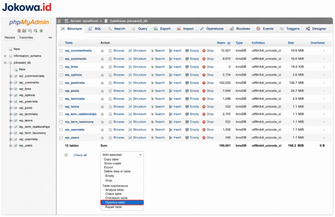
Task: Click the star icon for wp_postmeta
Action: coord(102,83)
